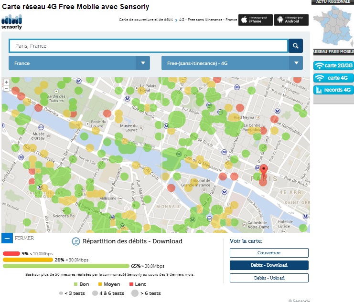Image resolution: width=354 pixels, height=302 pixels.
Task: Select the Couverture map view
Action: [x=269, y=253]
